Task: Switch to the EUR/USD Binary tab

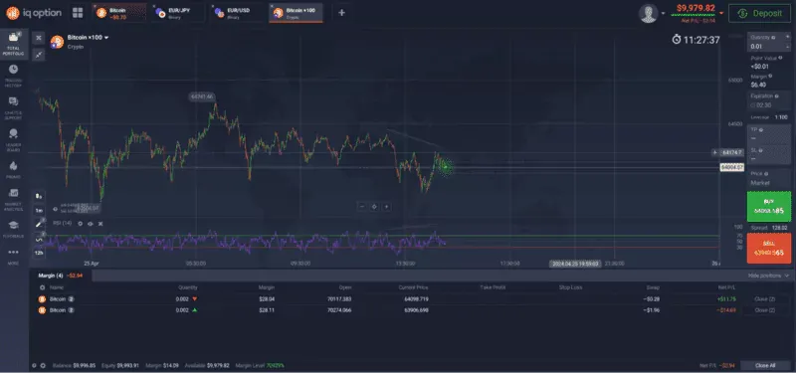Action: click(238, 13)
